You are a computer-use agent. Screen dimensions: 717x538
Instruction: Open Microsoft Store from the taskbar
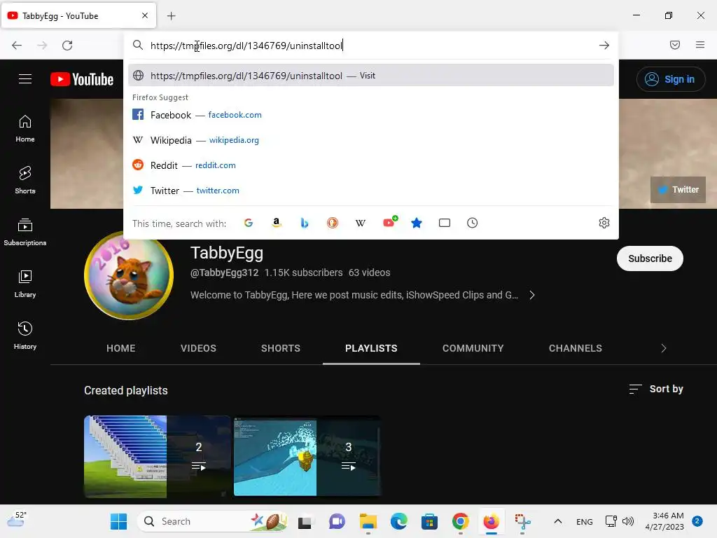429,521
